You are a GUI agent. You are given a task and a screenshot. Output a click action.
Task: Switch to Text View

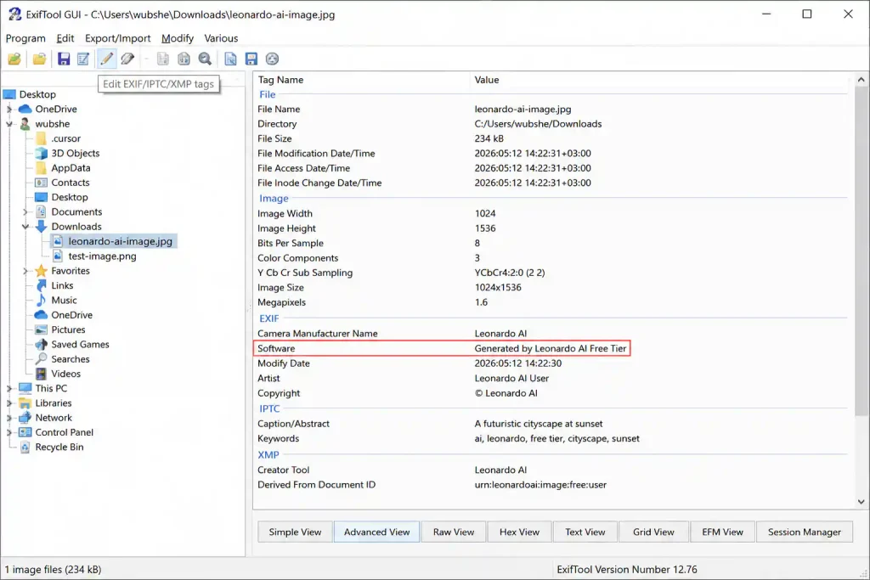click(x=585, y=532)
